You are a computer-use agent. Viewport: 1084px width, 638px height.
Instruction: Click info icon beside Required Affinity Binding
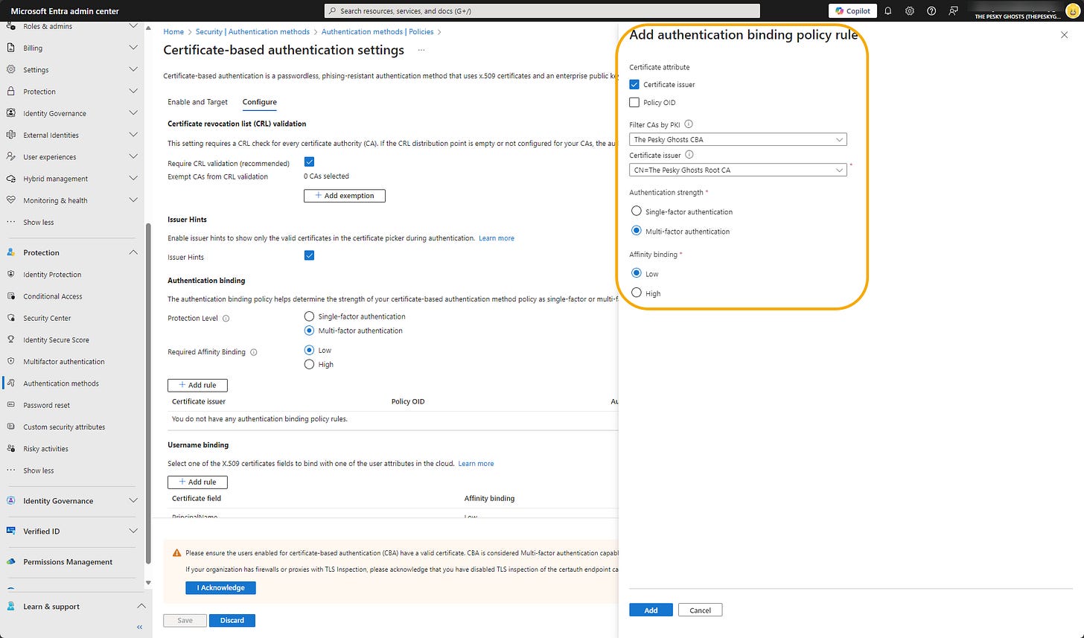pyautogui.click(x=254, y=352)
